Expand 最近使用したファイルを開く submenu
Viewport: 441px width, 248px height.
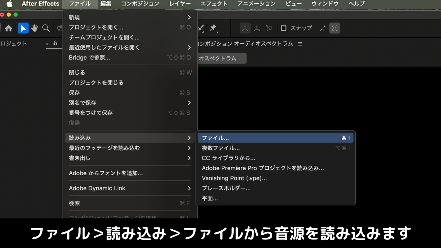coord(130,47)
